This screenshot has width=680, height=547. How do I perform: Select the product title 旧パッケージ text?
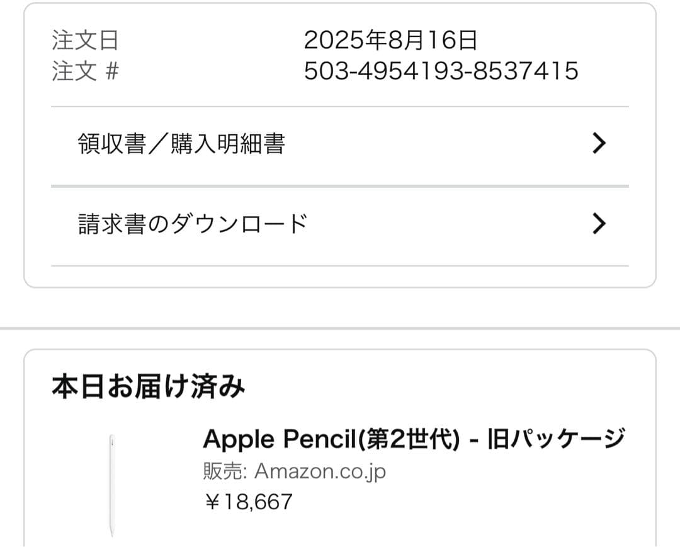[554, 439]
